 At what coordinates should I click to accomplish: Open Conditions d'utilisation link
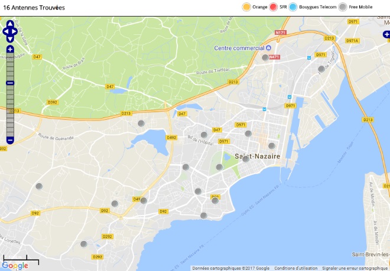[x=296, y=268]
